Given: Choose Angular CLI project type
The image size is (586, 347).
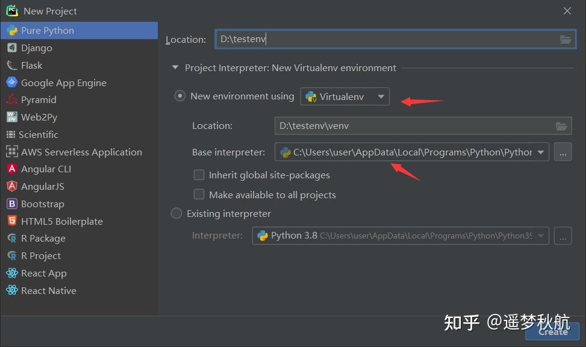Looking at the screenshot, I should (x=79, y=169).
